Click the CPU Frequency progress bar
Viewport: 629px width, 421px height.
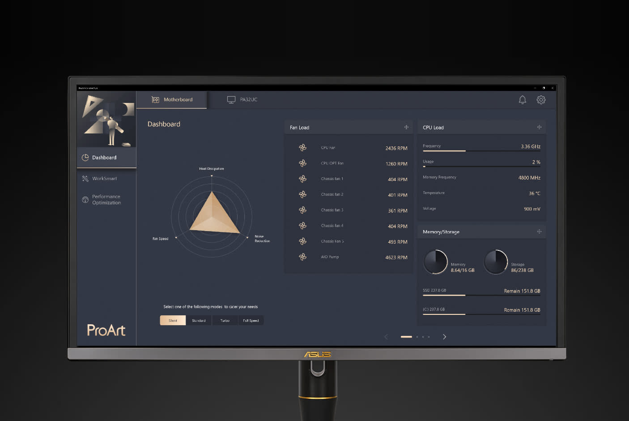tap(481, 151)
